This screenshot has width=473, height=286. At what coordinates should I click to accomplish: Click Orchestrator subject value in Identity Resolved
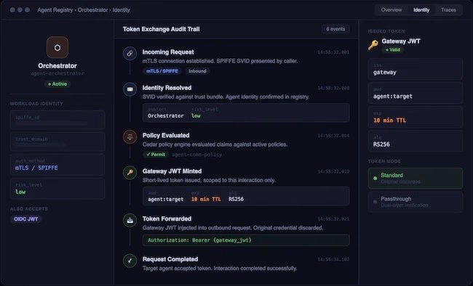(x=166, y=116)
